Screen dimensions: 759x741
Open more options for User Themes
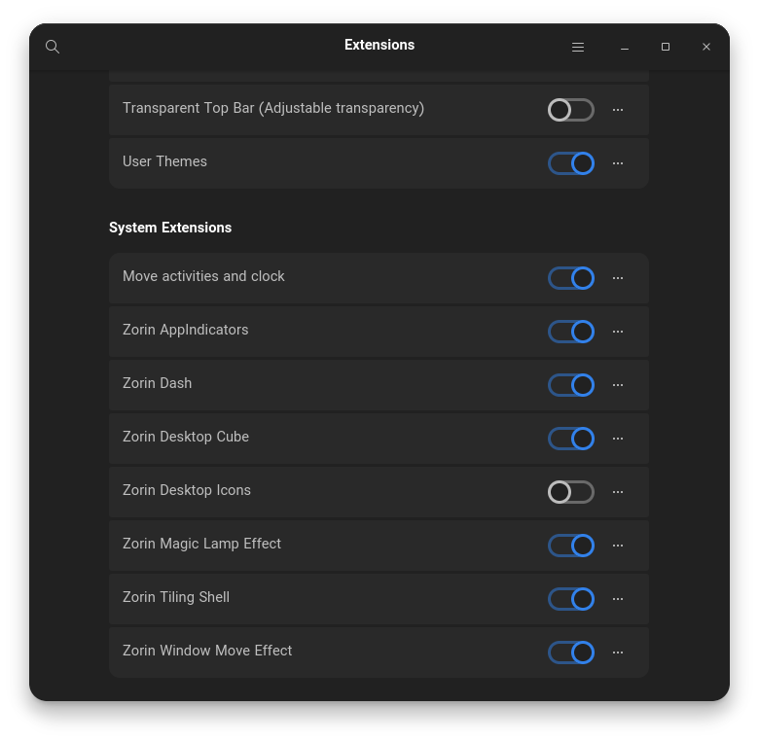(618, 163)
